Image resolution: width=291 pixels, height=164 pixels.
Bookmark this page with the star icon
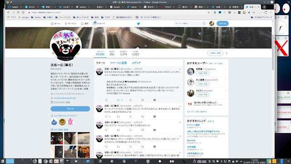click(x=209, y=12)
